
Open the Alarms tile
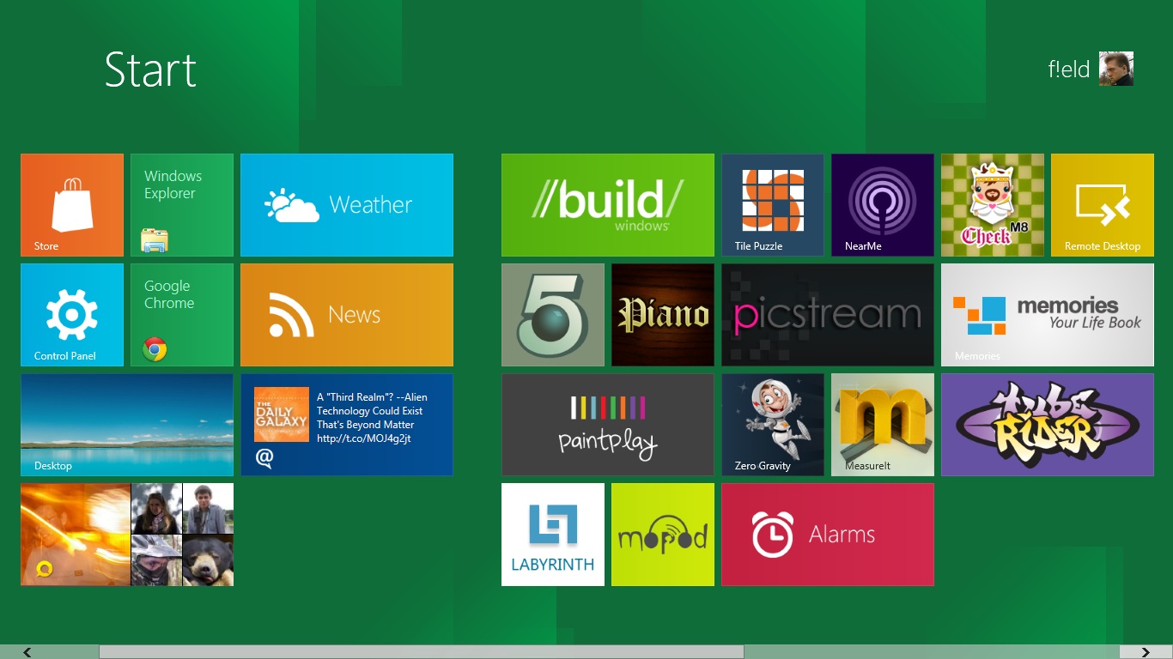(x=828, y=535)
